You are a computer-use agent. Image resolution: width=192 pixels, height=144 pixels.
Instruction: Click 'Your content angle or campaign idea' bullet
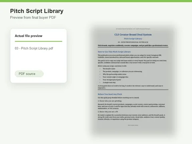[116, 77]
